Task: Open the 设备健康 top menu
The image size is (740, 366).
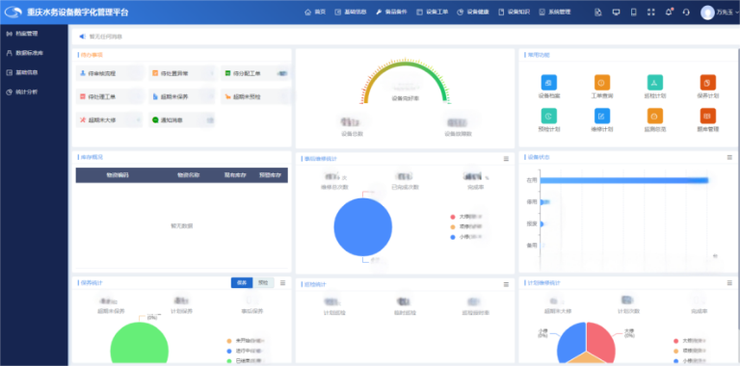Action: point(473,12)
